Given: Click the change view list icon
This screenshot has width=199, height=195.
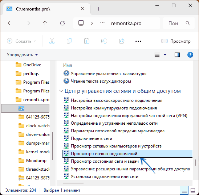Looking at the screenshot, I should pos(157,55).
